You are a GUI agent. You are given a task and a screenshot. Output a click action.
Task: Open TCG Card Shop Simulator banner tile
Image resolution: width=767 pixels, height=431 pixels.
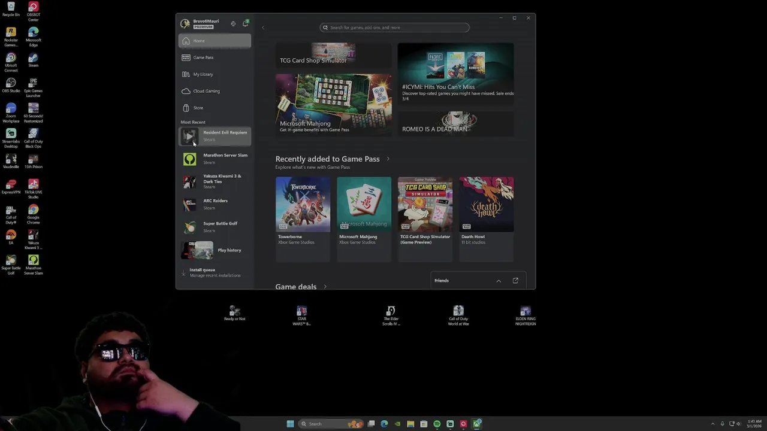click(x=334, y=54)
